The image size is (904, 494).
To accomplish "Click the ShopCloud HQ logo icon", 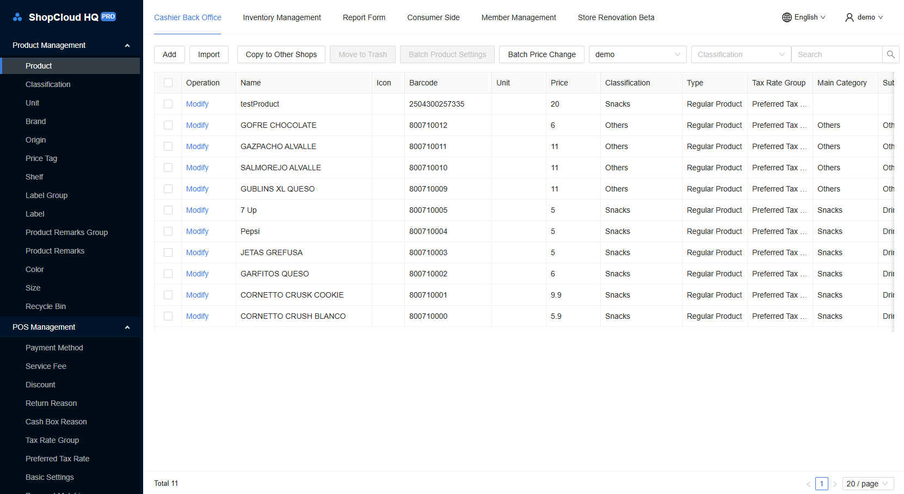I will [x=17, y=17].
